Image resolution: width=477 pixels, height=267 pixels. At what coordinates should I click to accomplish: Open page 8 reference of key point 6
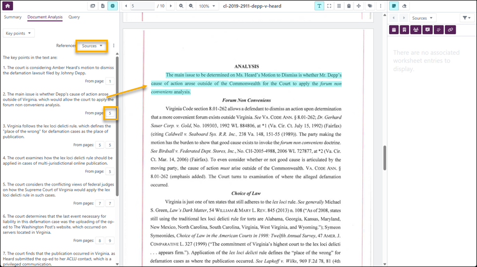click(x=100, y=241)
